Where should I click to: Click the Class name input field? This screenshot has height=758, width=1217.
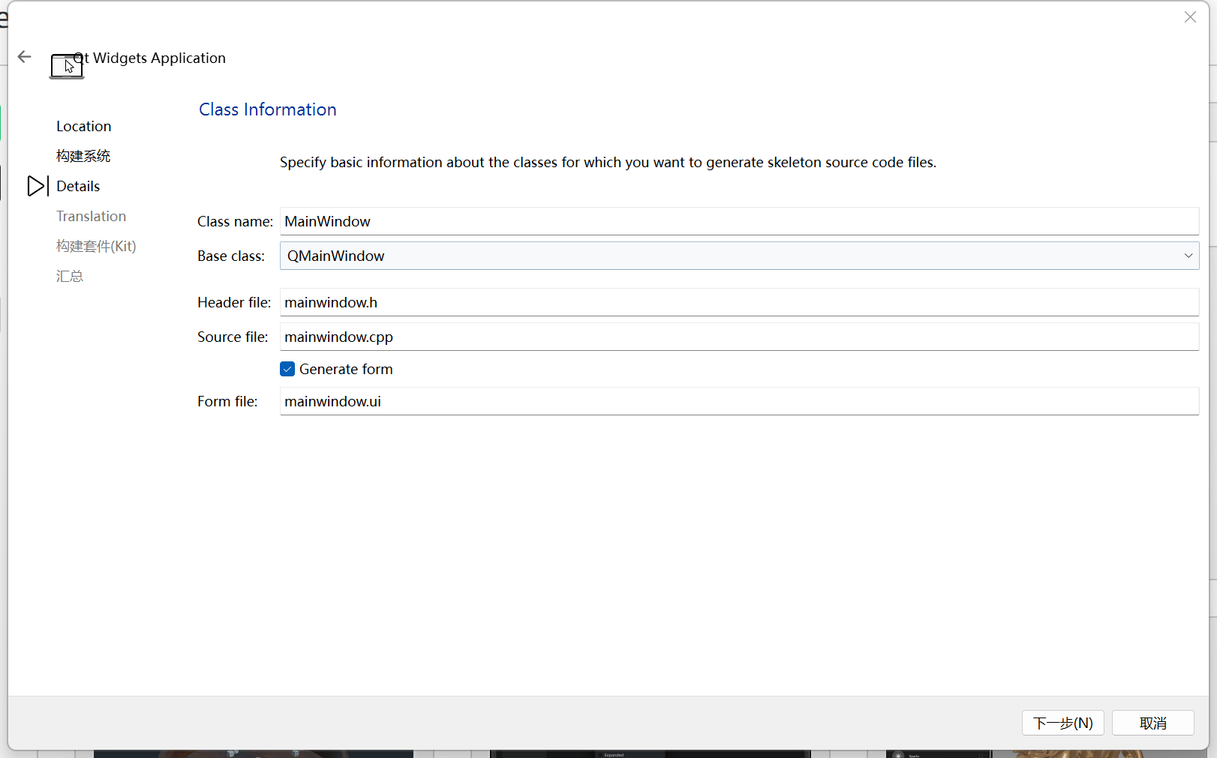point(739,221)
